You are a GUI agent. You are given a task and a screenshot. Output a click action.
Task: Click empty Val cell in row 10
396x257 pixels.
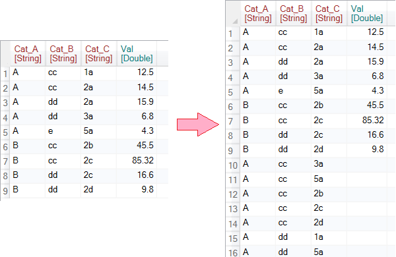point(367,164)
